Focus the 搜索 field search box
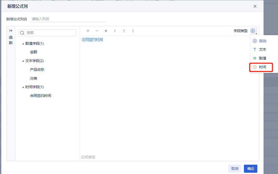The width and height of the screenshot is (278, 174). coord(47,33)
